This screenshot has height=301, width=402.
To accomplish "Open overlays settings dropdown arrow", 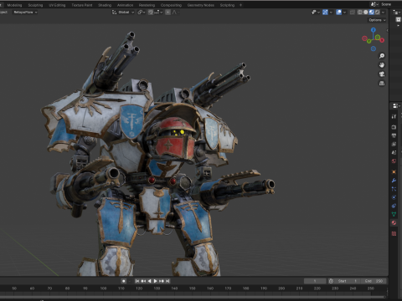I will click(345, 13).
